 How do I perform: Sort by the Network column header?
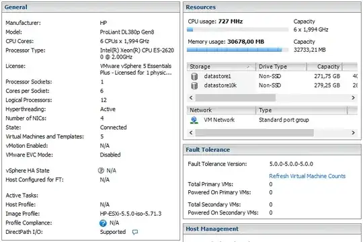(221, 110)
